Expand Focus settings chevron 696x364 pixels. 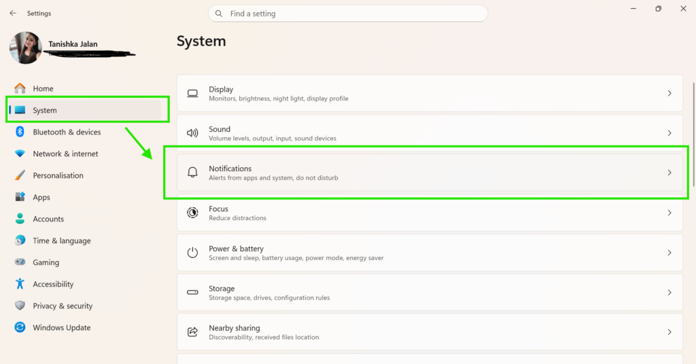[669, 213]
